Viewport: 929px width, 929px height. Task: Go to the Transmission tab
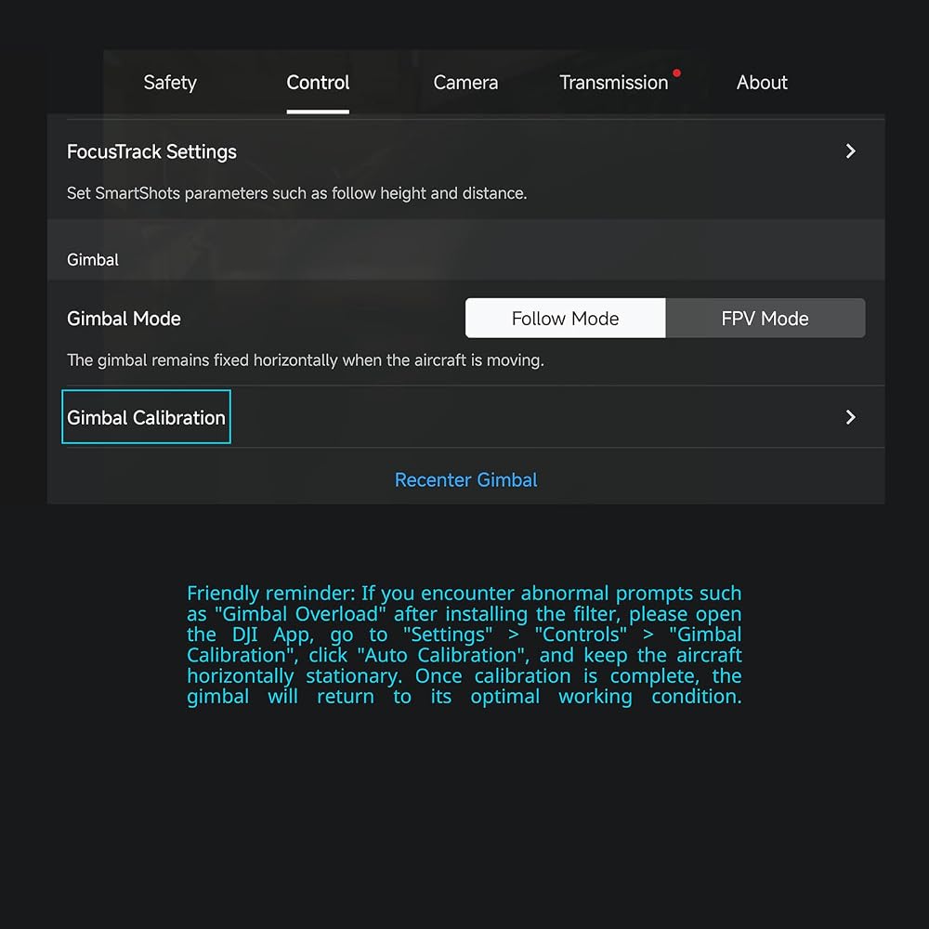[614, 83]
